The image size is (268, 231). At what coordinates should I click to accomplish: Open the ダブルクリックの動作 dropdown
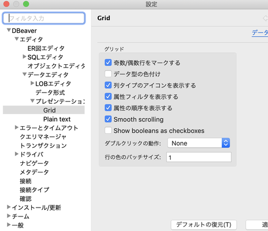[x=199, y=143]
